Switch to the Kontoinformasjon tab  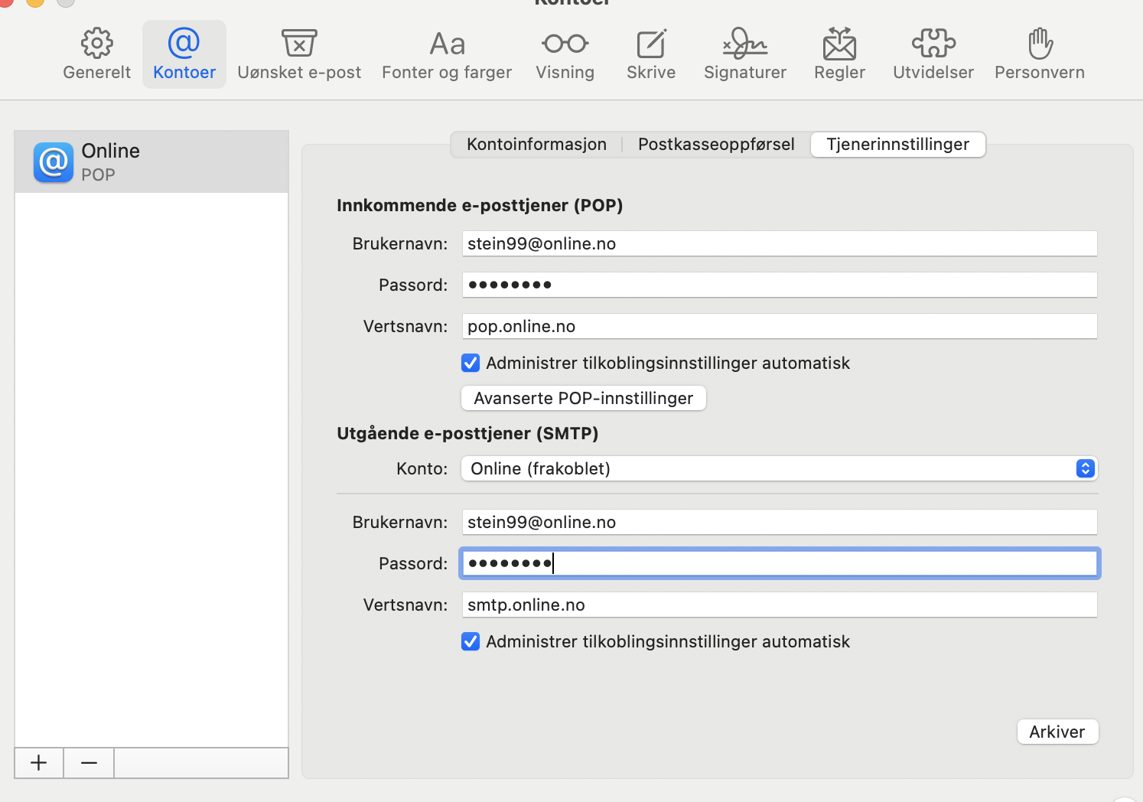coord(536,145)
